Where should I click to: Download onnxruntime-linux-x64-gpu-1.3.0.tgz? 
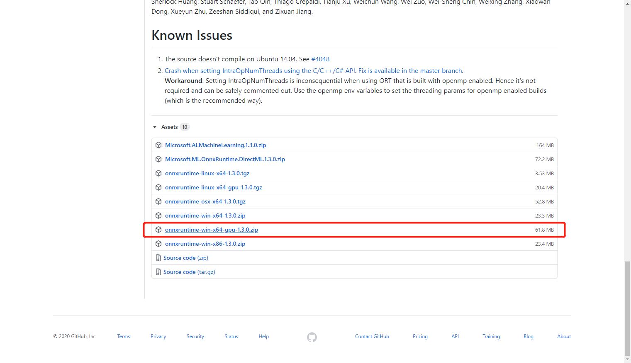pos(213,187)
